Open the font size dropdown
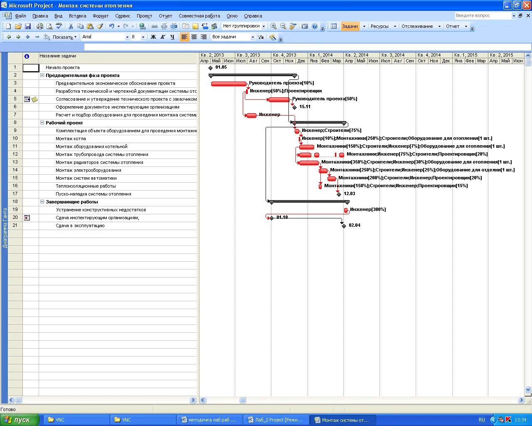 pyautogui.click(x=143, y=37)
